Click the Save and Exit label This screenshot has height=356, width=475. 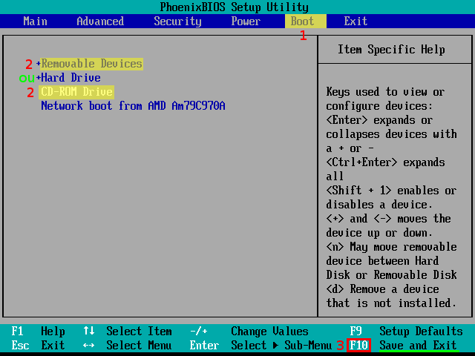coord(418,346)
